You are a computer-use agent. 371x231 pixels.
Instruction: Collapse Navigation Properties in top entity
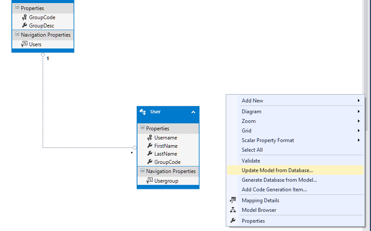[17, 35]
